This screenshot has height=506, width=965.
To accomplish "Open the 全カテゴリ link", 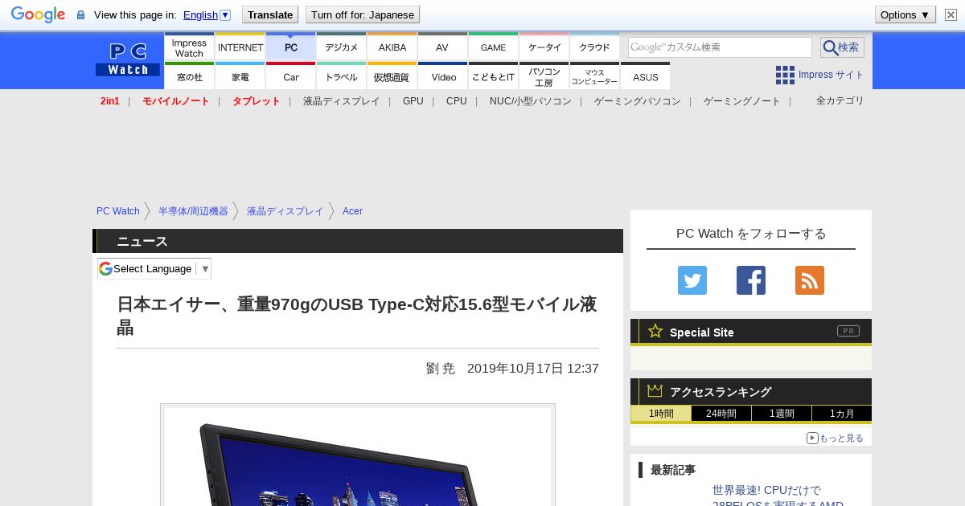I will (x=840, y=100).
